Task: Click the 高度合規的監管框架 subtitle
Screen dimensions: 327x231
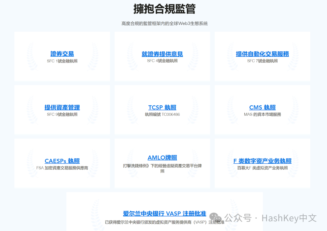Action: 164,24
